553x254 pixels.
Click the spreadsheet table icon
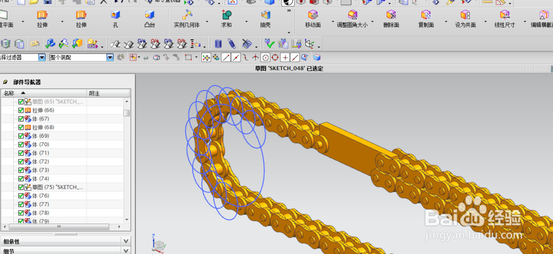(296, 44)
